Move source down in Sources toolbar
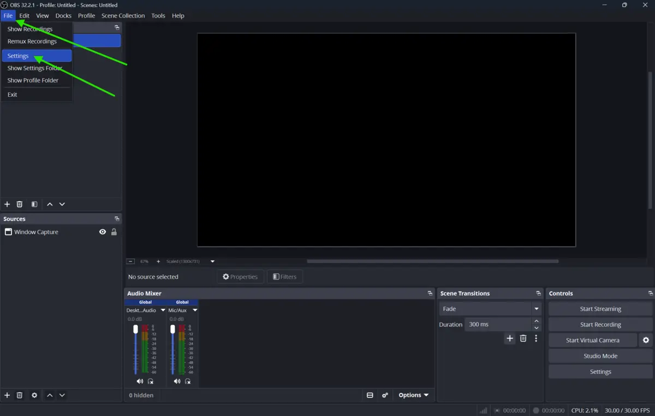Viewport: 655px width, 416px height. tap(62, 395)
